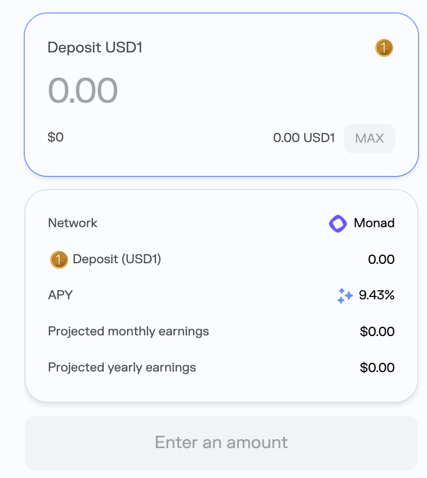Click the coin icon beside Deposit (USD1)
Image resolution: width=427 pixels, height=478 pixels.
[x=59, y=259]
